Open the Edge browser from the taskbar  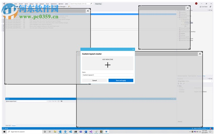pos(65,132)
